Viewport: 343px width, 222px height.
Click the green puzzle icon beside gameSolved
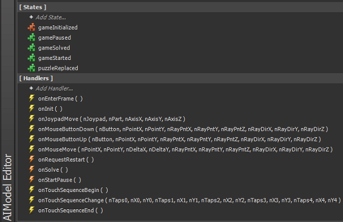(32, 48)
